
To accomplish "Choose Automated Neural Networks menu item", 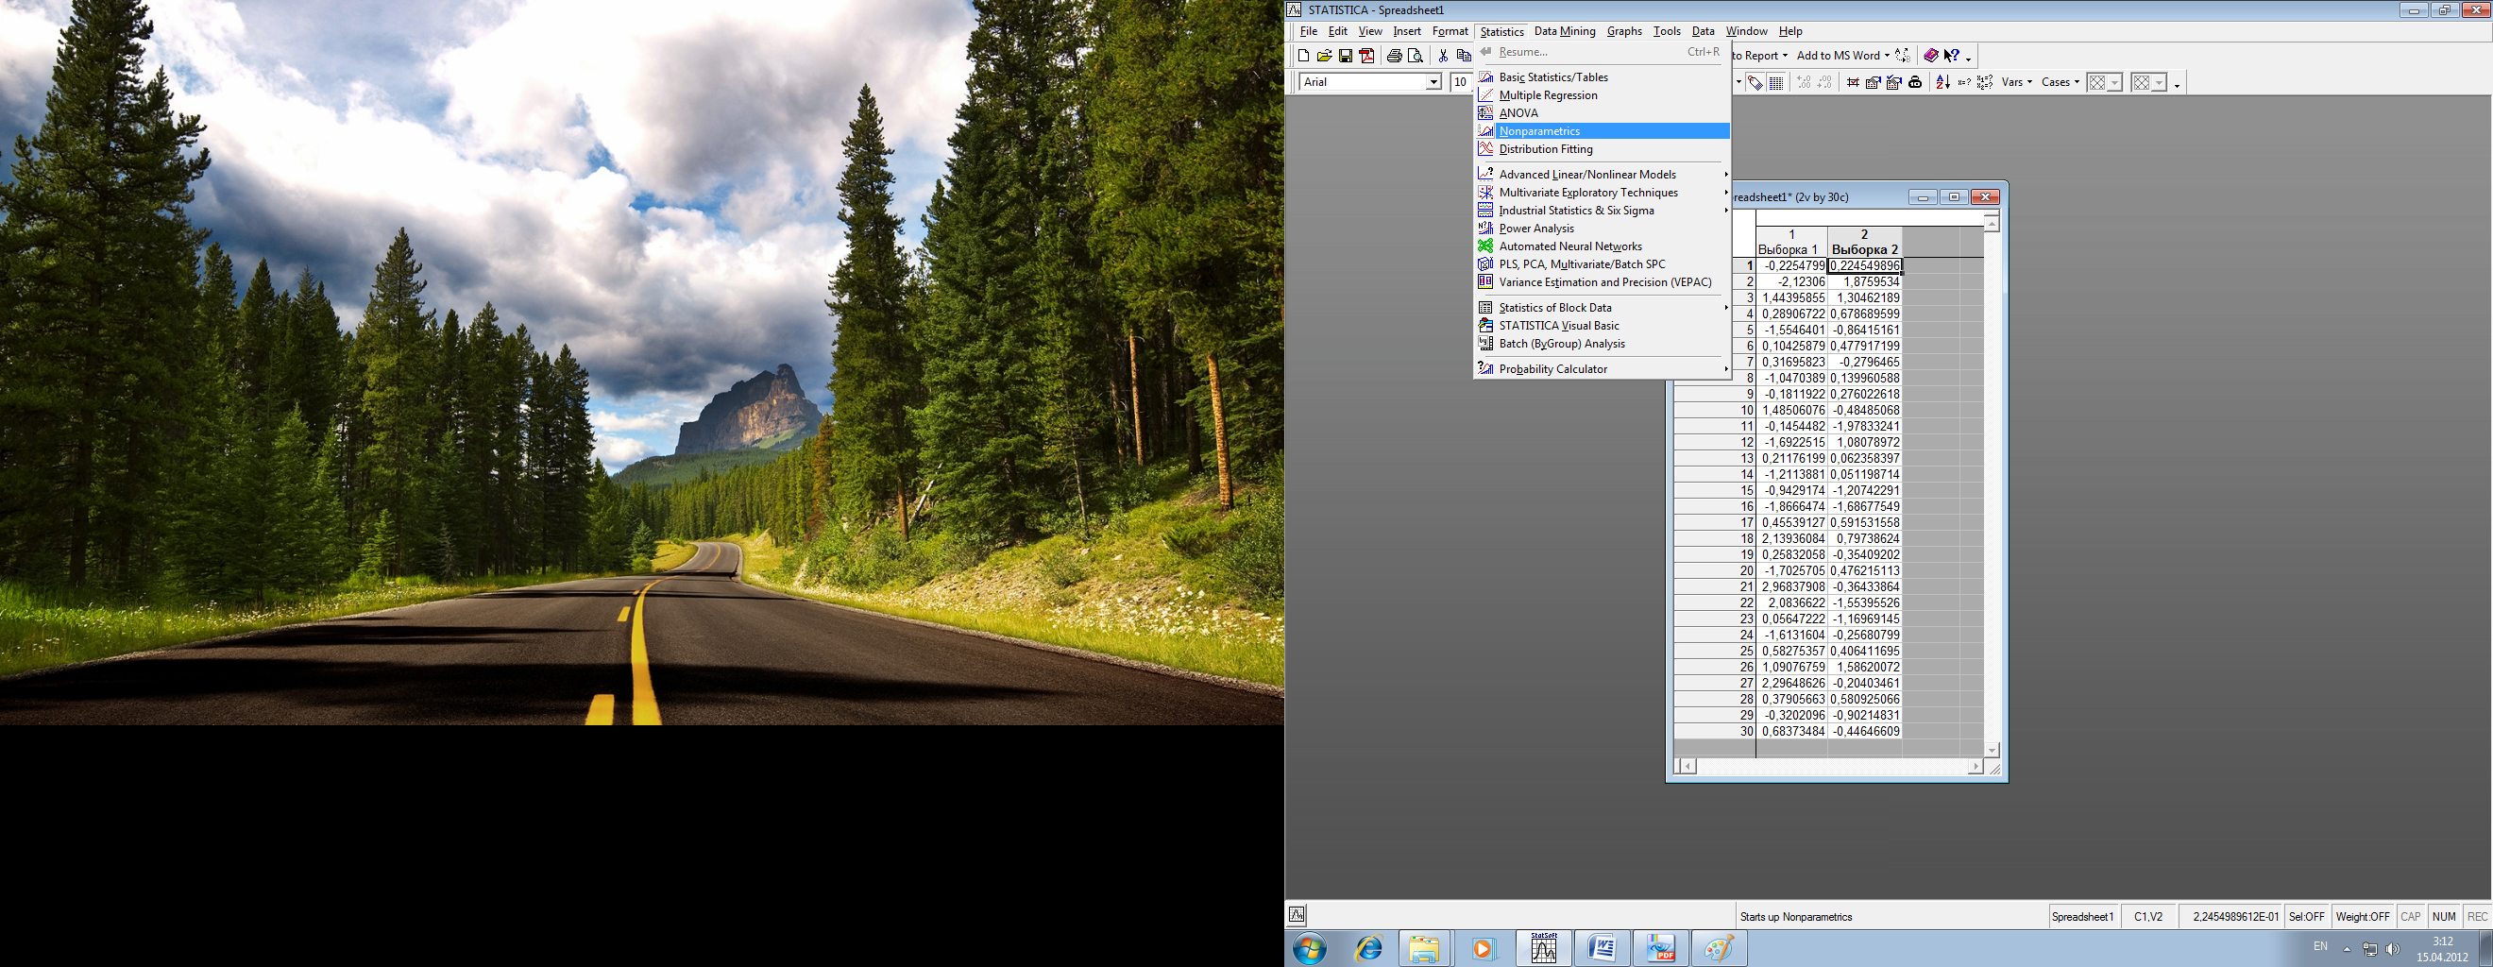I will 1603,246.
